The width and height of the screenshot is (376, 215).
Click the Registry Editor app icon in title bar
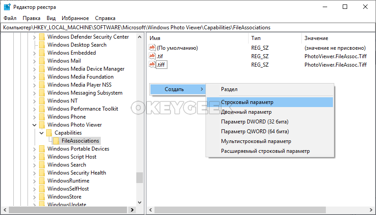click(7, 7)
